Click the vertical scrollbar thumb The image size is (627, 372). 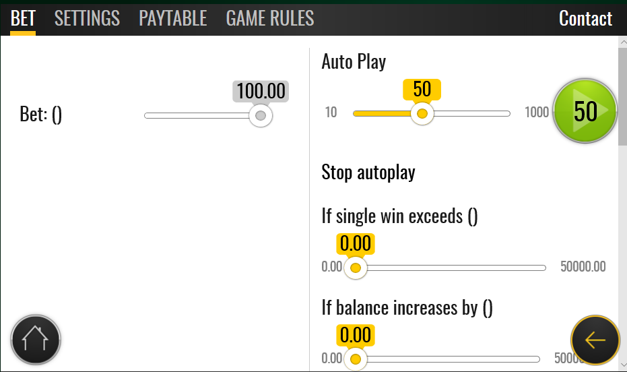point(622,96)
